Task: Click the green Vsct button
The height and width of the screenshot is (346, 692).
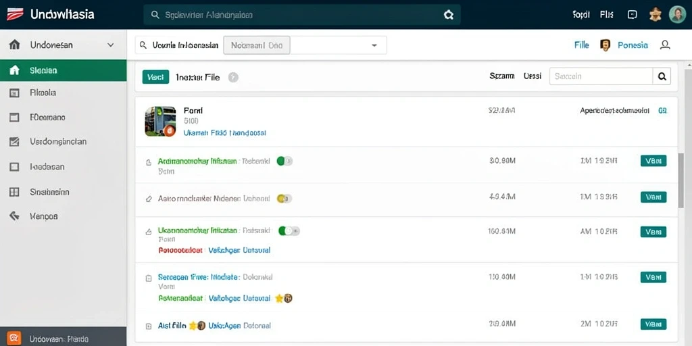Action: (155, 77)
